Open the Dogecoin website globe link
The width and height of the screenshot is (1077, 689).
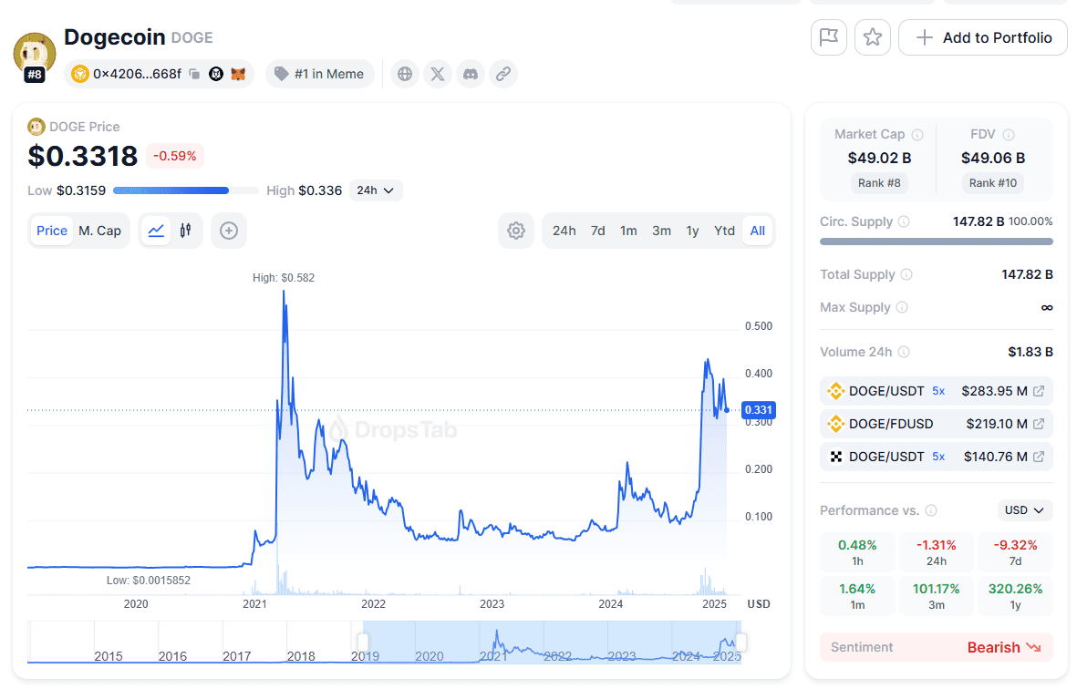pos(405,74)
